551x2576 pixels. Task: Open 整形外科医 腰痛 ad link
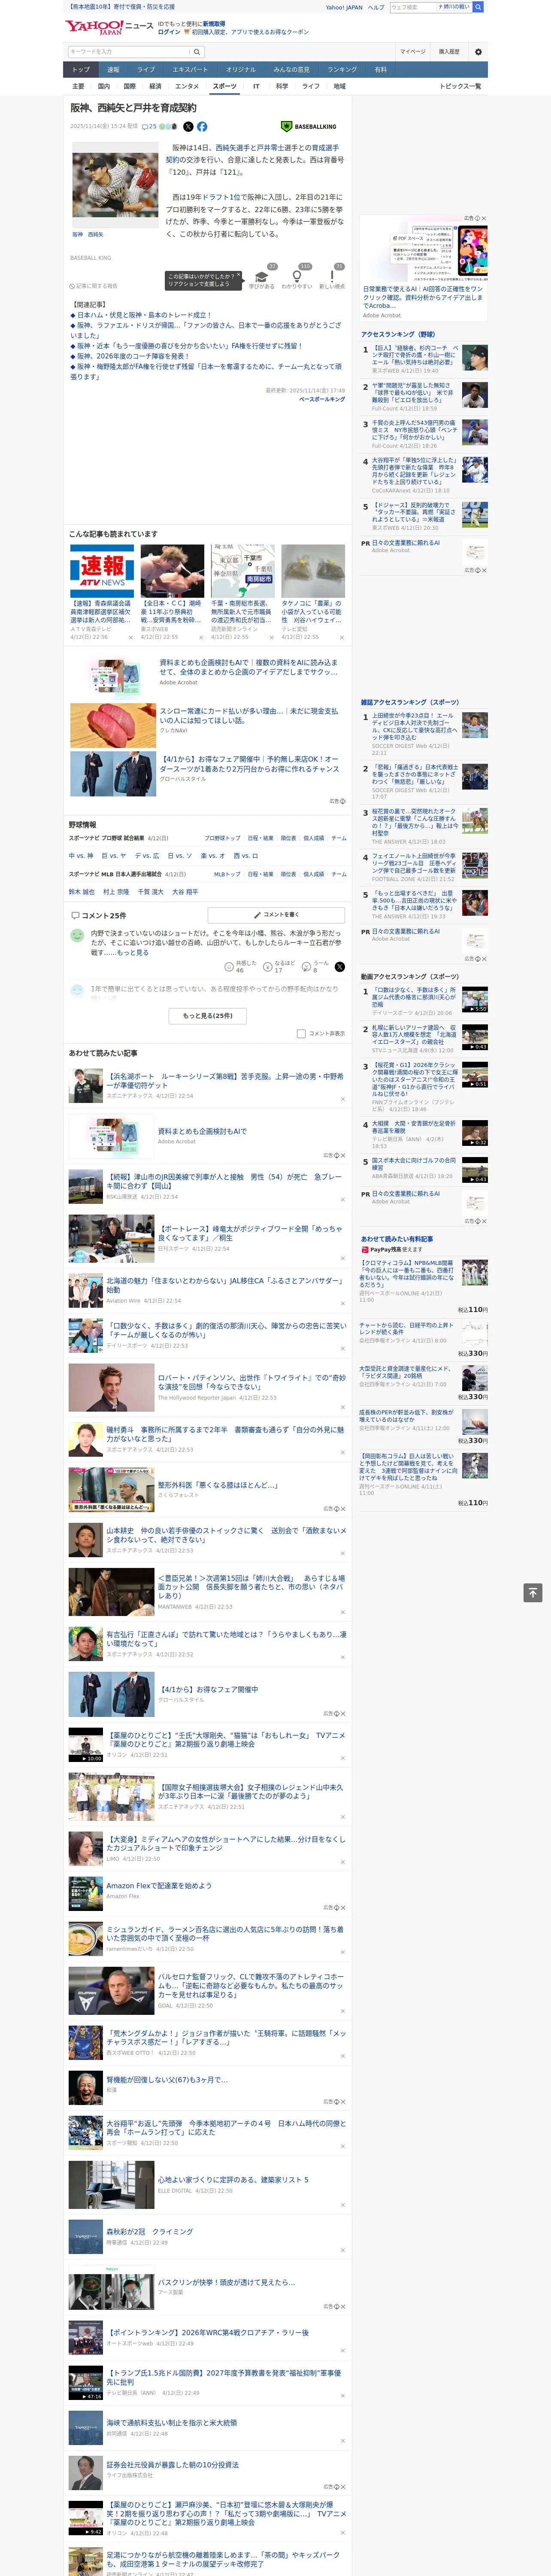click(218, 1485)
